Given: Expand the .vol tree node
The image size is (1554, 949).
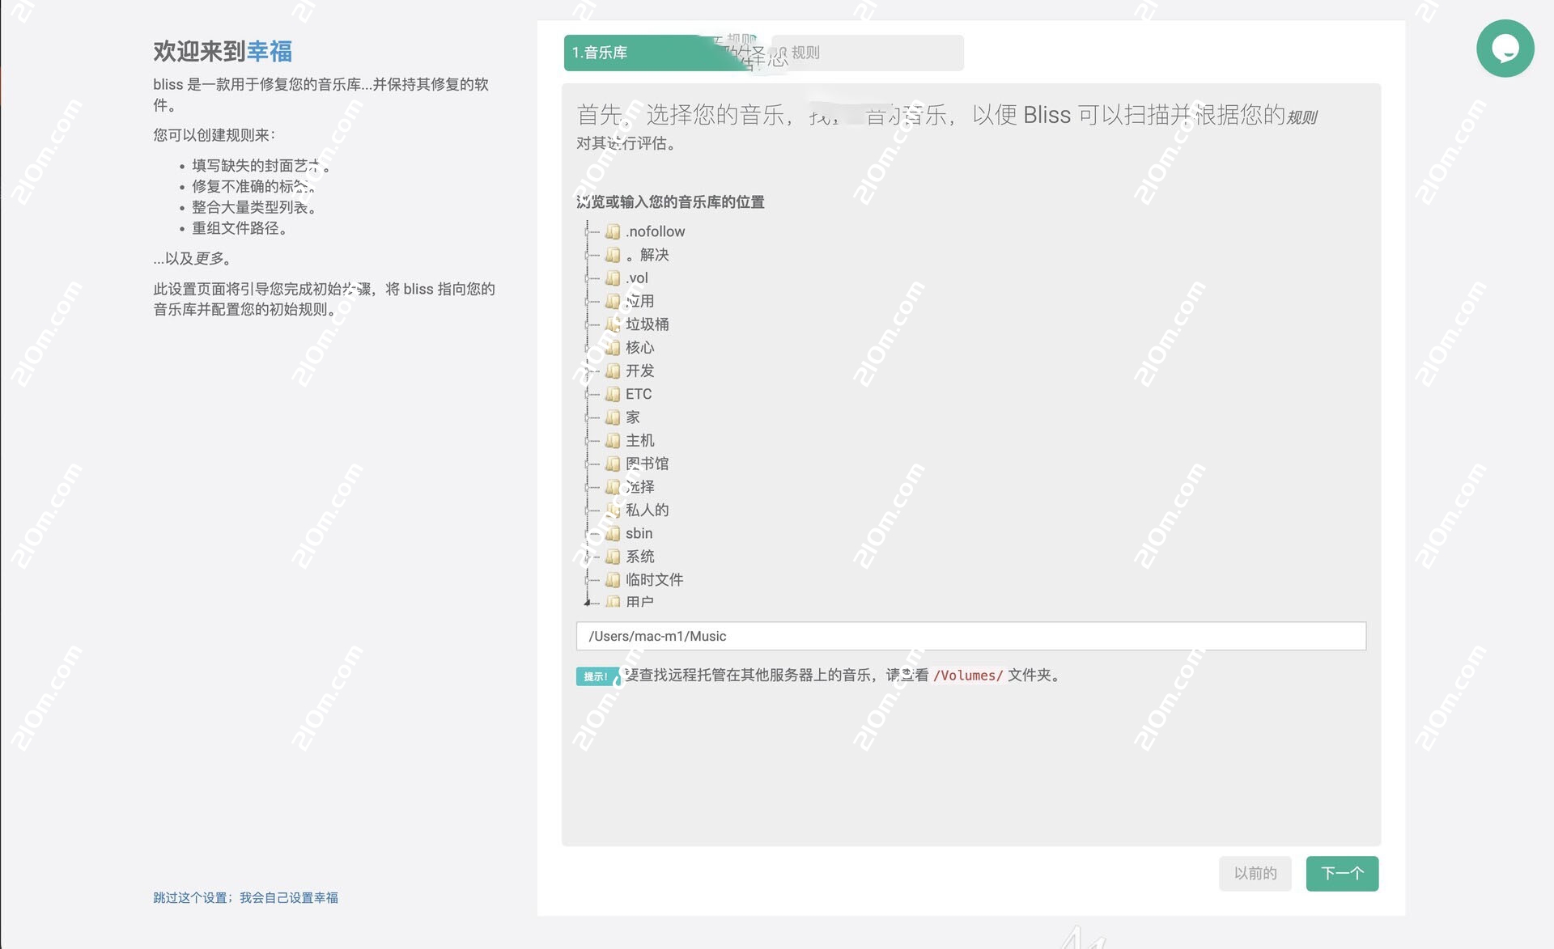Looking at the screenshot, I should pyautogui.click(x=588, y=278).
